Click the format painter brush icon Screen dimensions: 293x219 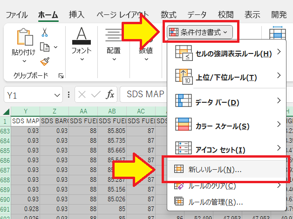point(45,62)
